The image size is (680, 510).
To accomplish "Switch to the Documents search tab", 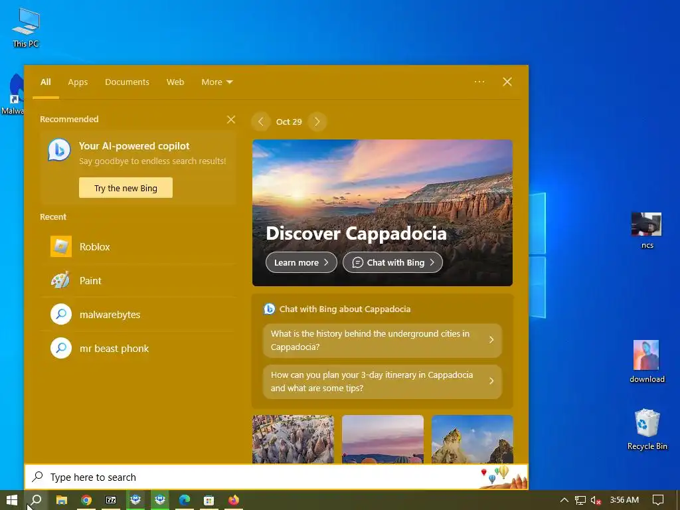I will click(x=127, y=82).
